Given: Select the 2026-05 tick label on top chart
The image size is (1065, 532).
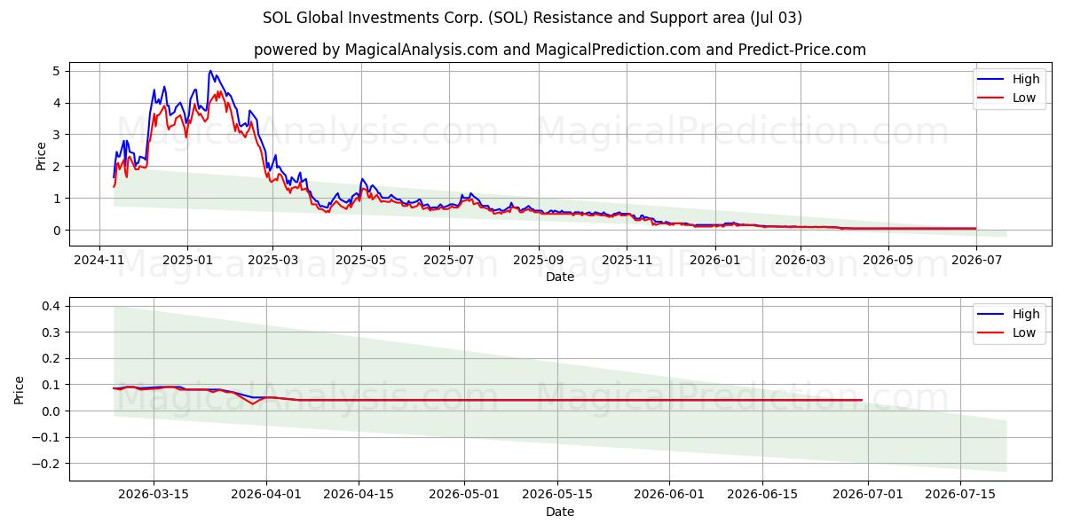Looking at the screenshot, I should coord(888,261).
